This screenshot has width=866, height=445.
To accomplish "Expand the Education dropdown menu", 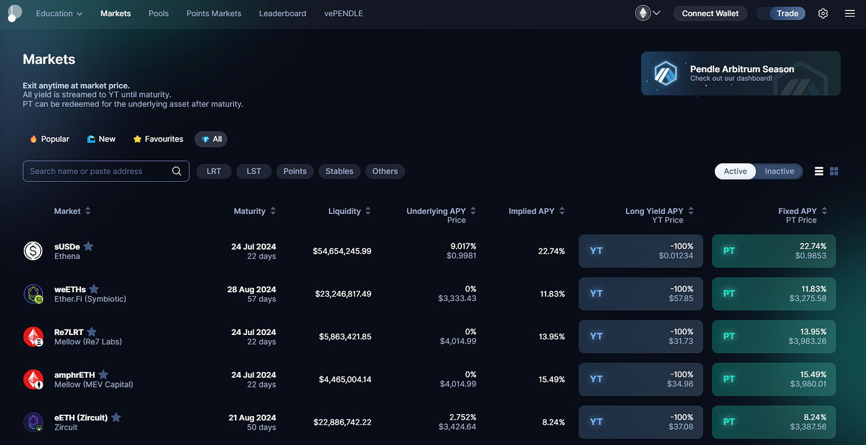I will pos(59,14).
